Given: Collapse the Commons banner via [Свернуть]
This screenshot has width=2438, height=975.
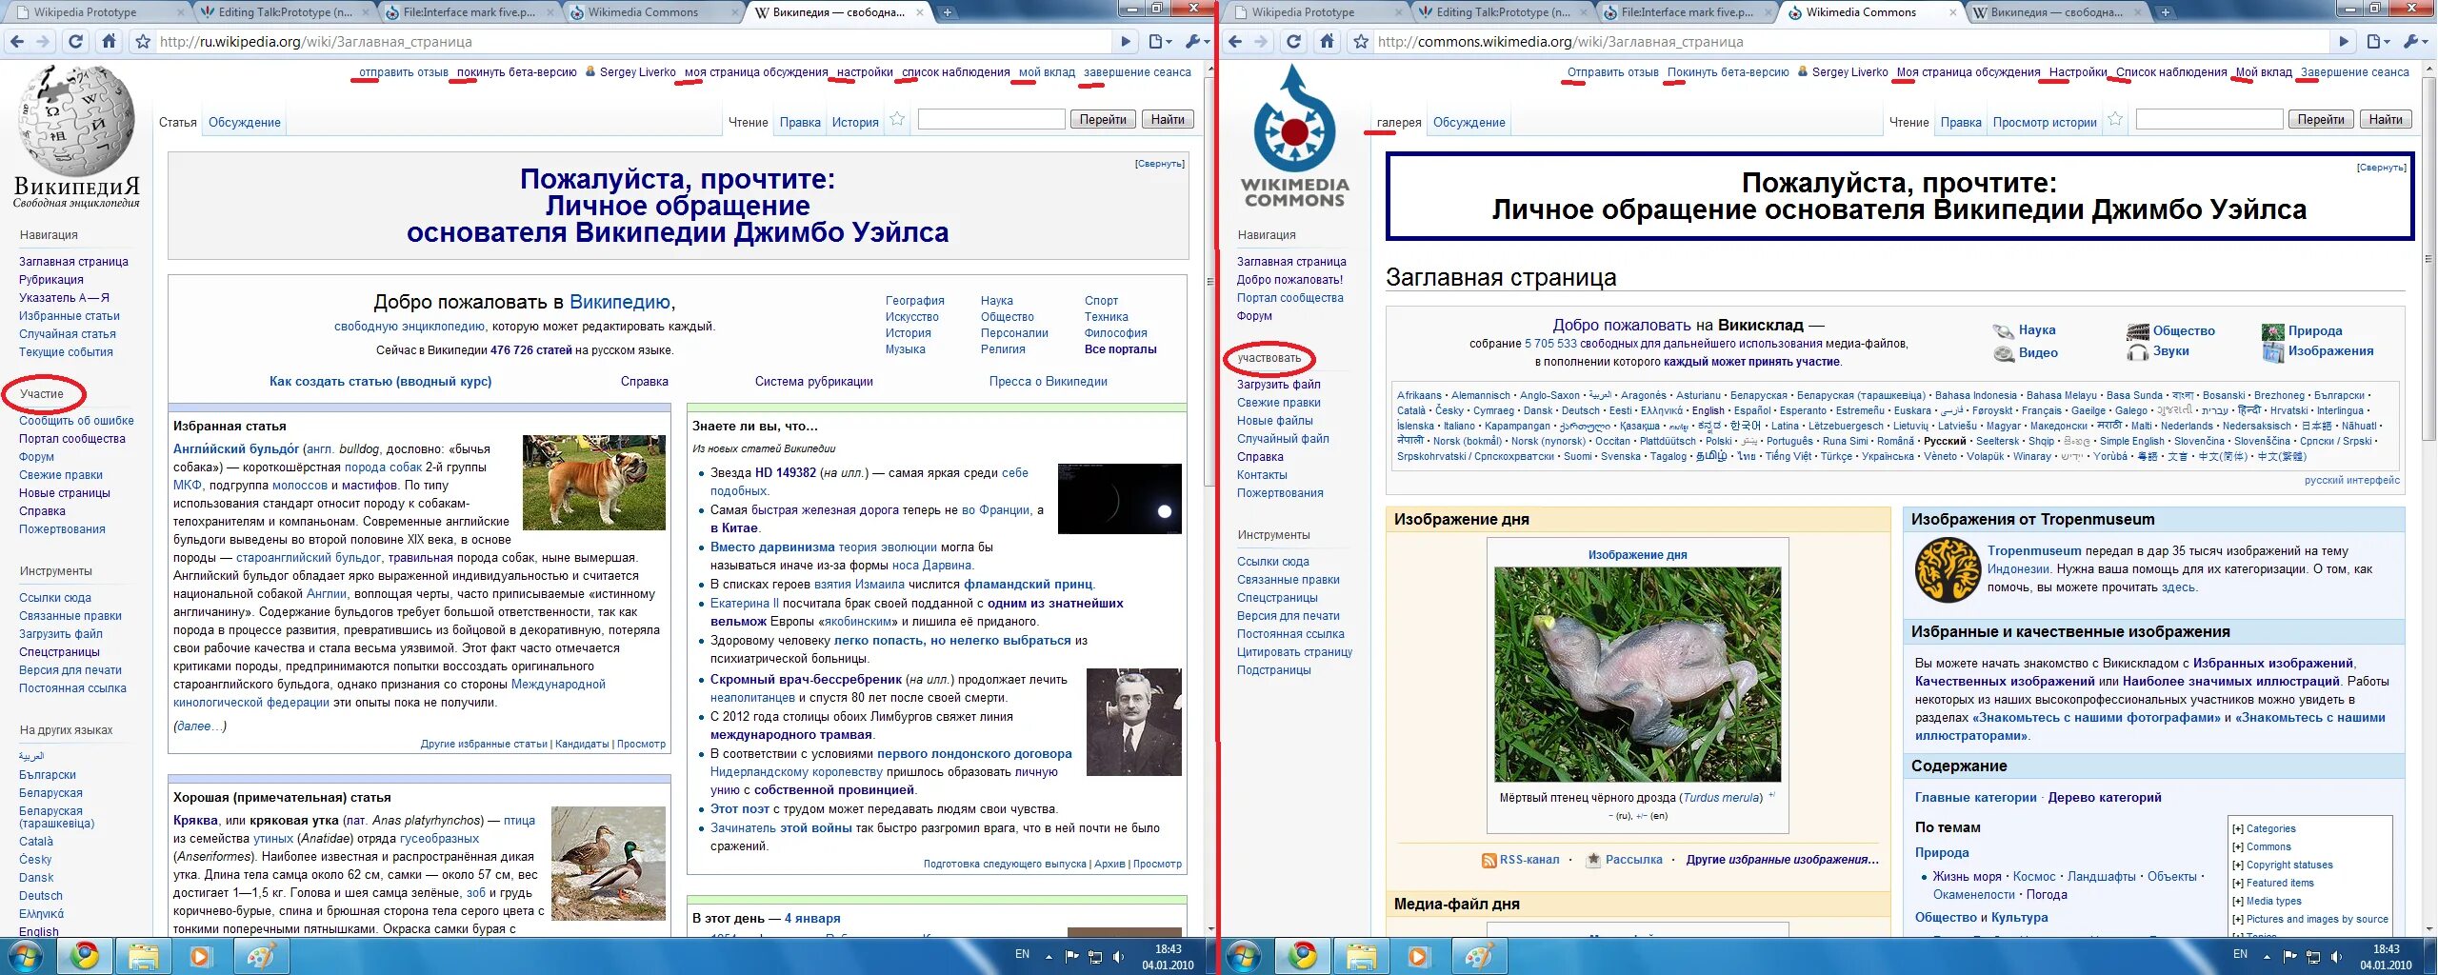Looking at the screenshot, I should pos(2381,168).
